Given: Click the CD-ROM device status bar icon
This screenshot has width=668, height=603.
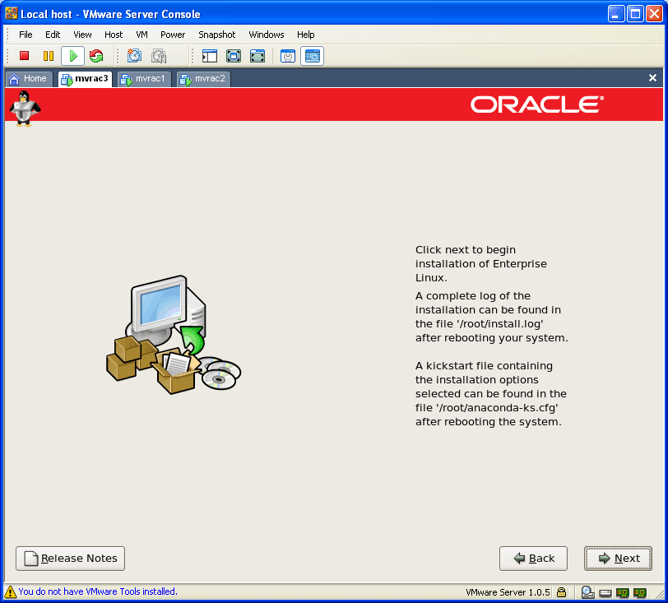Looking at the screenshot, I should click(587, 592).
